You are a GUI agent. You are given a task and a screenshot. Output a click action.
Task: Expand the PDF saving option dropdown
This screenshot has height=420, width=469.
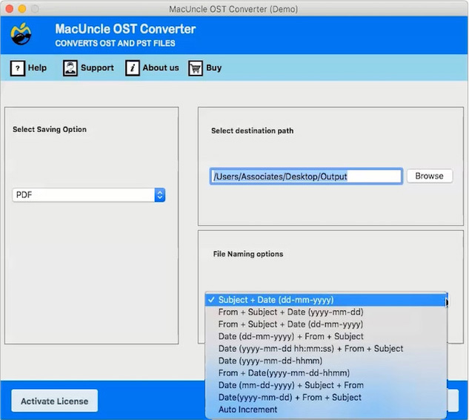click(88, 195)
